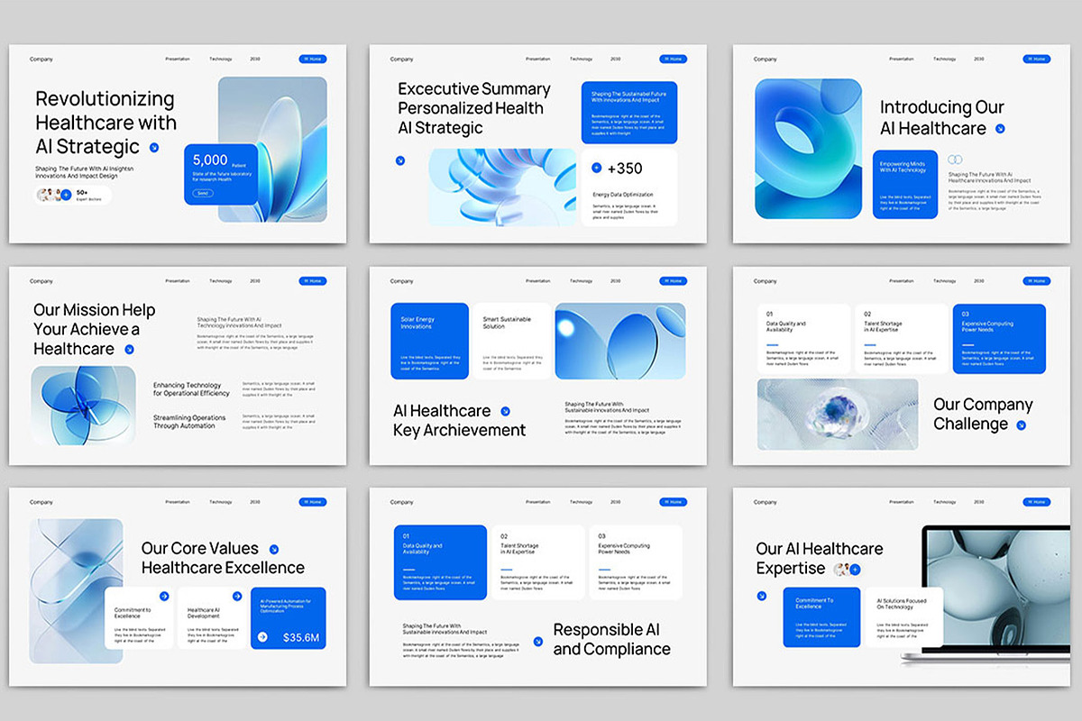Click the laptop mockup on the Expertise slide
The height and width of the screenshot is (721, 1082).
tap(985, 595)
